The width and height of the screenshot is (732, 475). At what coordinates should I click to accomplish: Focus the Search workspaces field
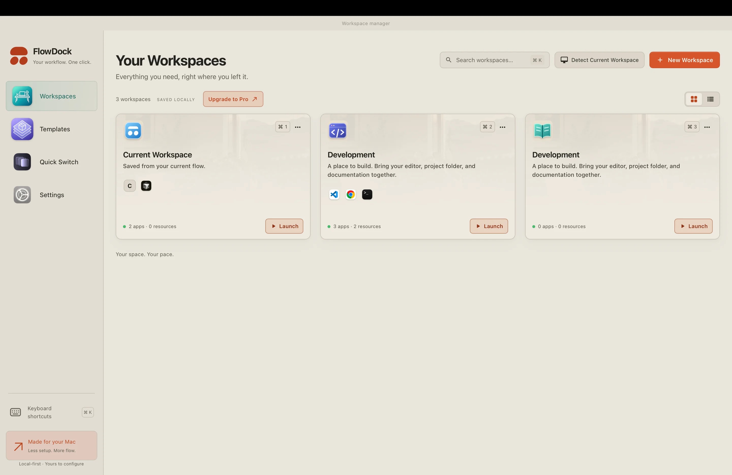click(x=495, y=60)
